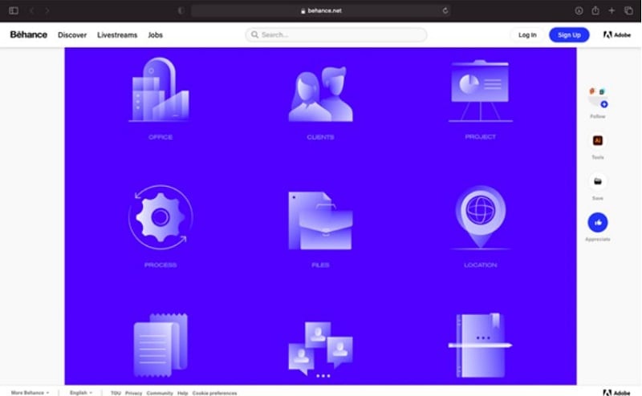Open the TOU footer link
642x396 pixels.
click(x=116, y=393)
